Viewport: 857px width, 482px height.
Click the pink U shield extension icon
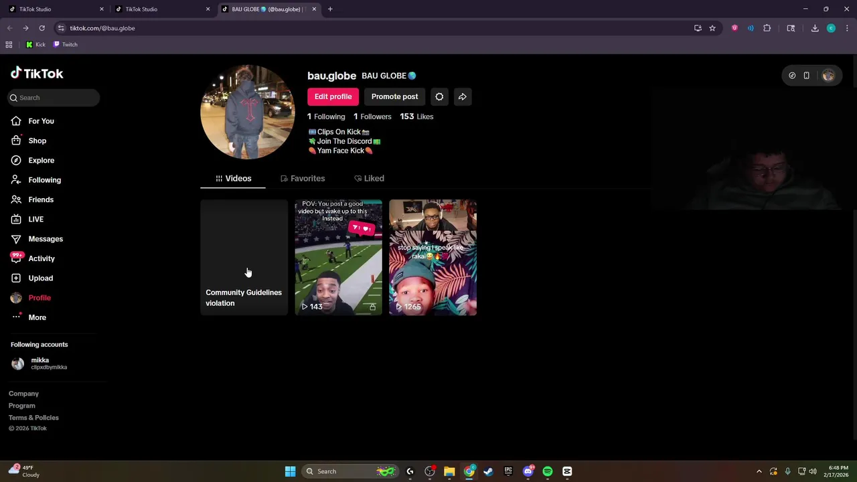point(734,28)
